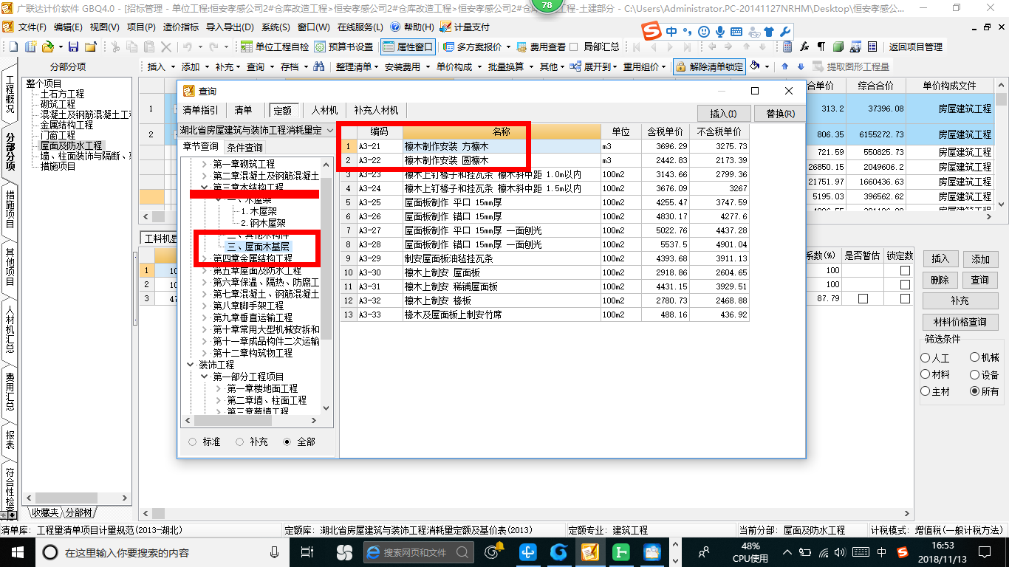Viewport: 1009px width, 567px height.
Task: Click the Cut scissors toolbar icon
Action: click(x=116, y=47)
